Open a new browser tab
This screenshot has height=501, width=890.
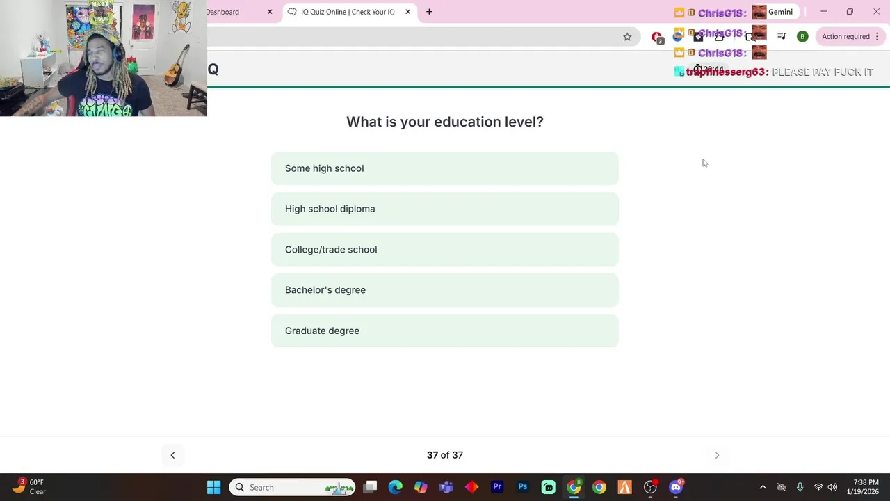coord(429,12)
